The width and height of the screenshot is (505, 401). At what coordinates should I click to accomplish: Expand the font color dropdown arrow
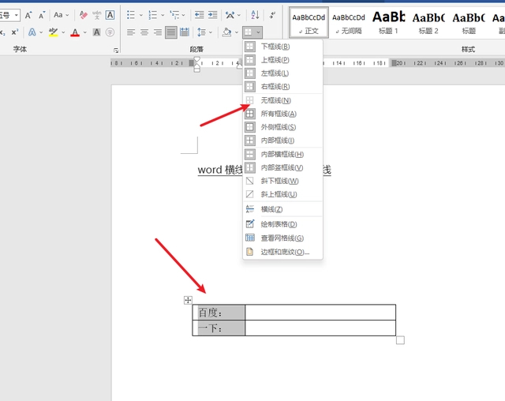(x=85, y=32)
